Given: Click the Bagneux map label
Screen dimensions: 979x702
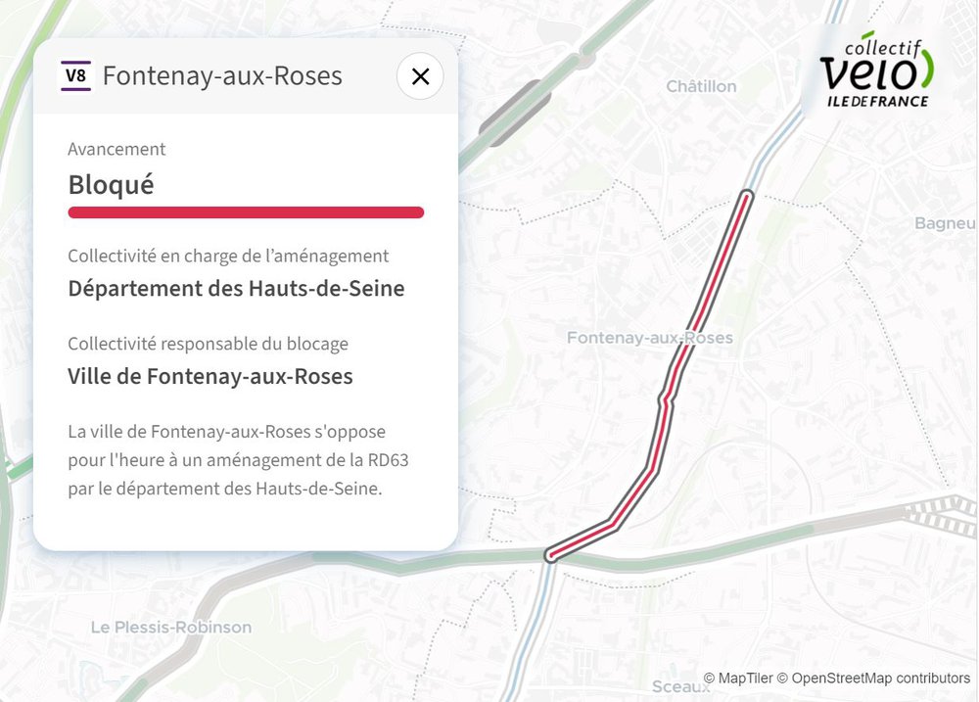Looking at the screenshot, I should pyautogui.click(x=944, y=223).
